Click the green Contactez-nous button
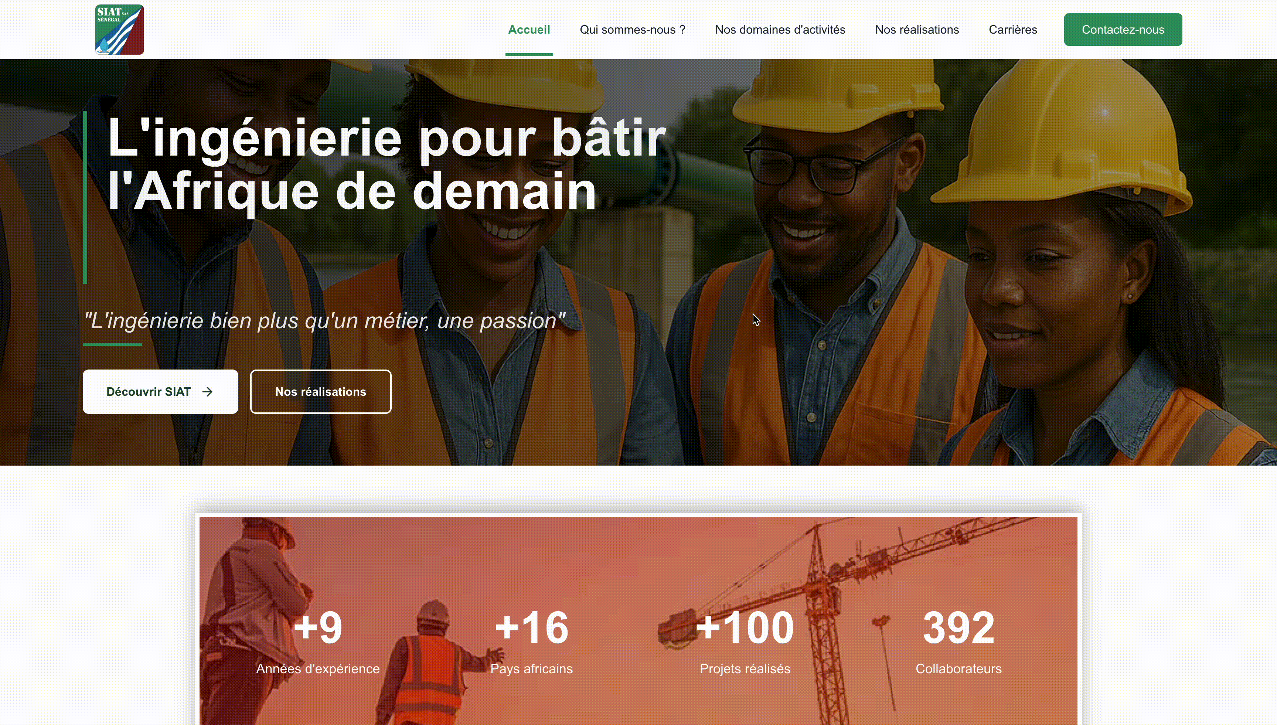 tap(1123, 30)
